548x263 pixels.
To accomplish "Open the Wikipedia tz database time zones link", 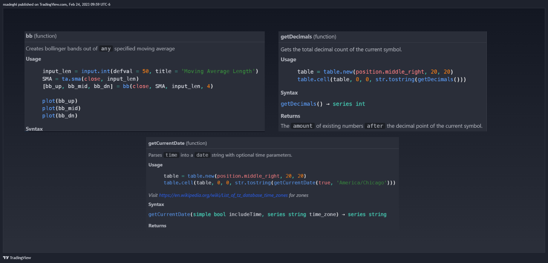I will coord(223,195).
